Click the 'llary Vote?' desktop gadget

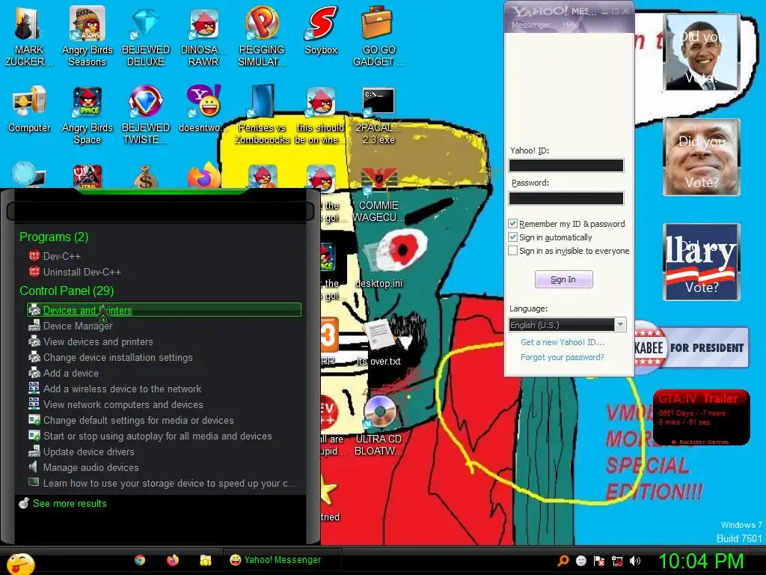(x=702, y=261)
